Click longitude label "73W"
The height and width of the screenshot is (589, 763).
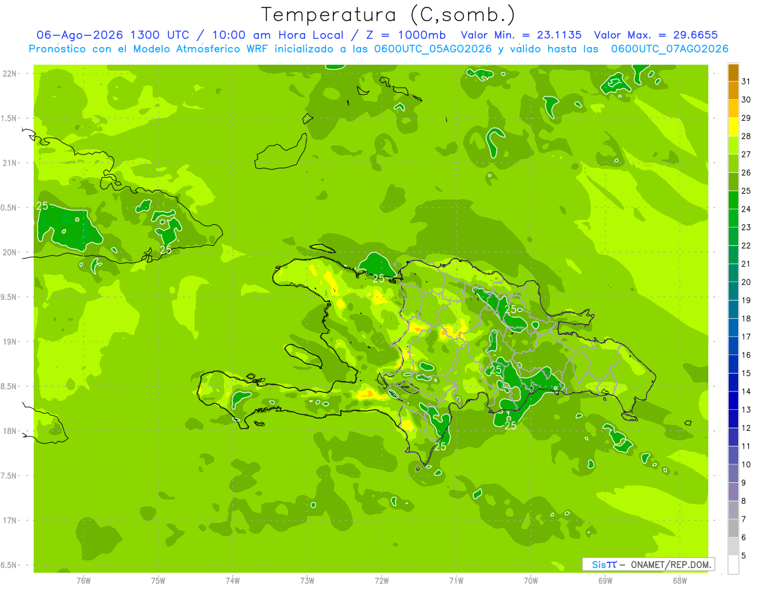pos(307,581)
